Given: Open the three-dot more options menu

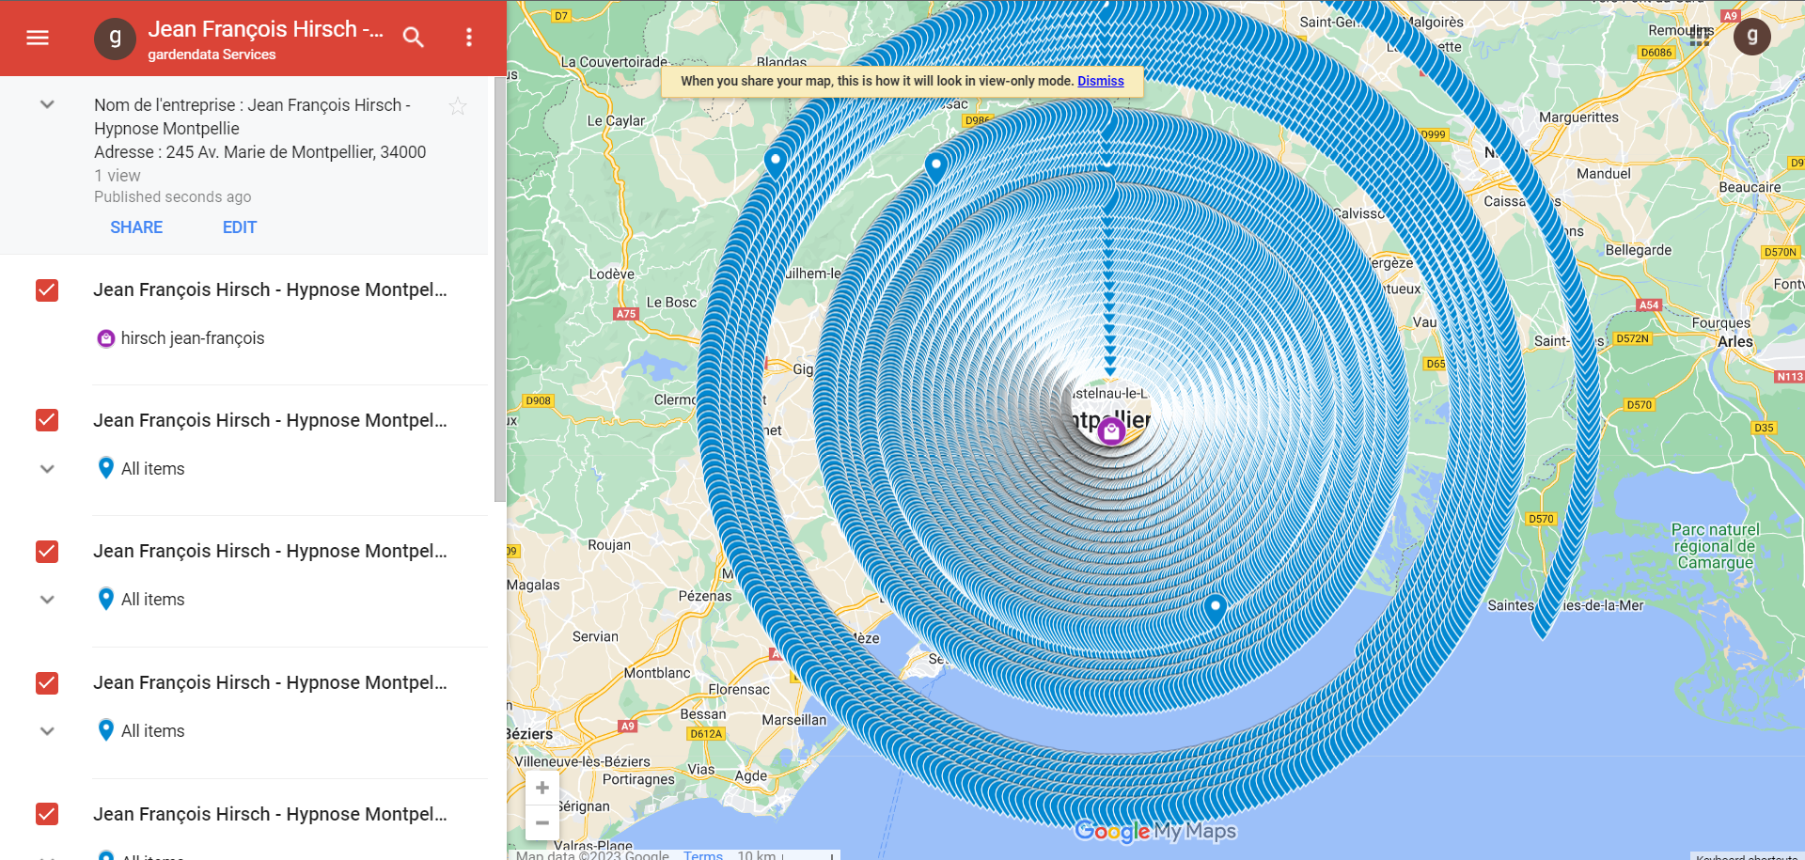Looking at the screenshot, I should pos(469,38).
